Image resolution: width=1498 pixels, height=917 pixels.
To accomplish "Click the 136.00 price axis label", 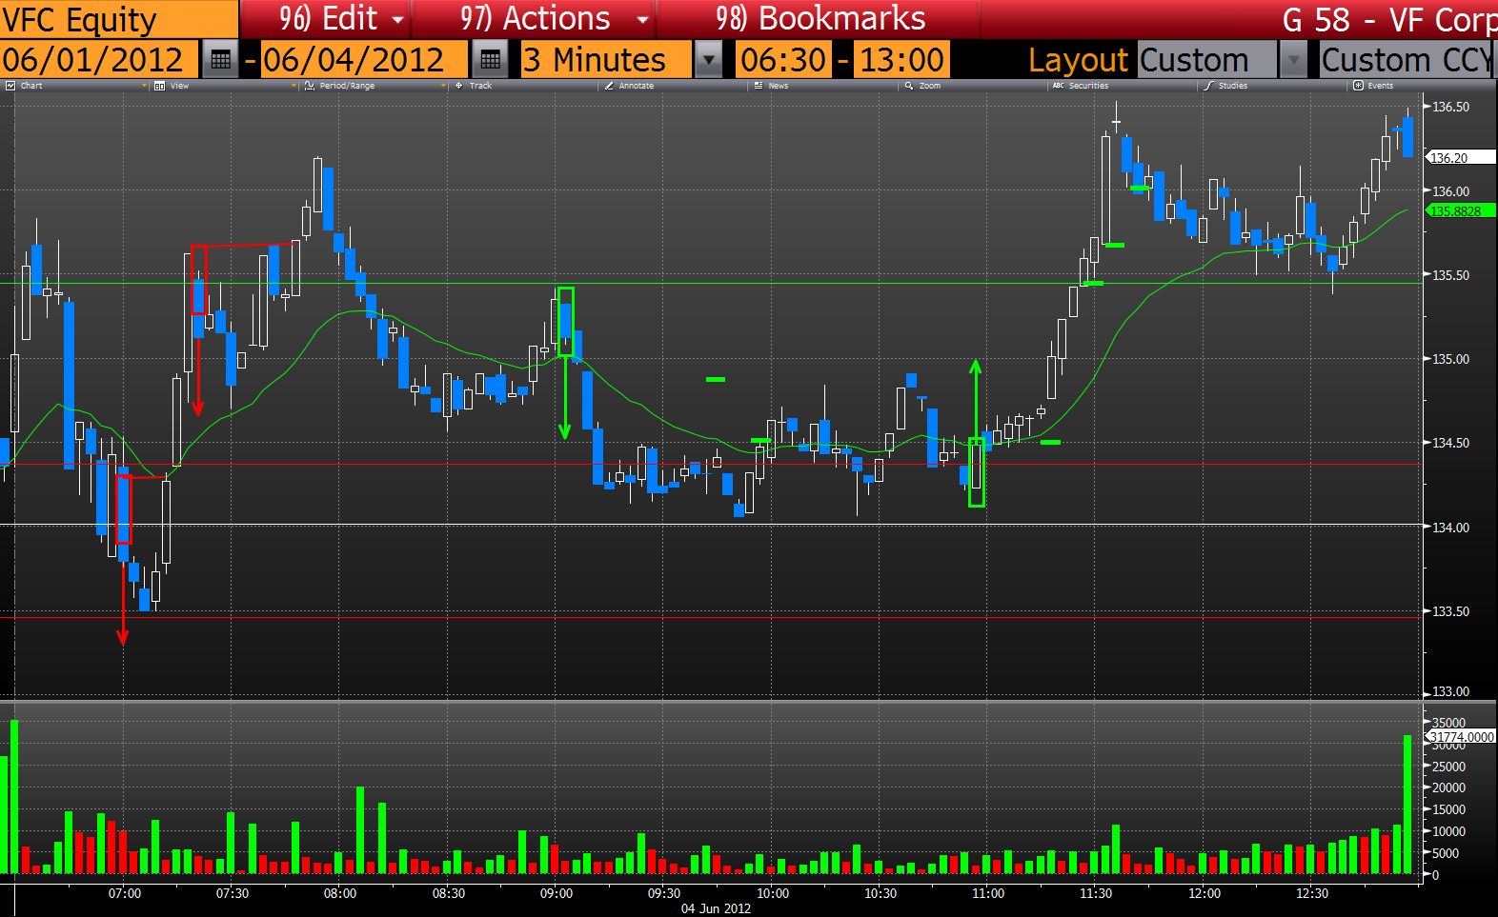I will coord(1451,191).
